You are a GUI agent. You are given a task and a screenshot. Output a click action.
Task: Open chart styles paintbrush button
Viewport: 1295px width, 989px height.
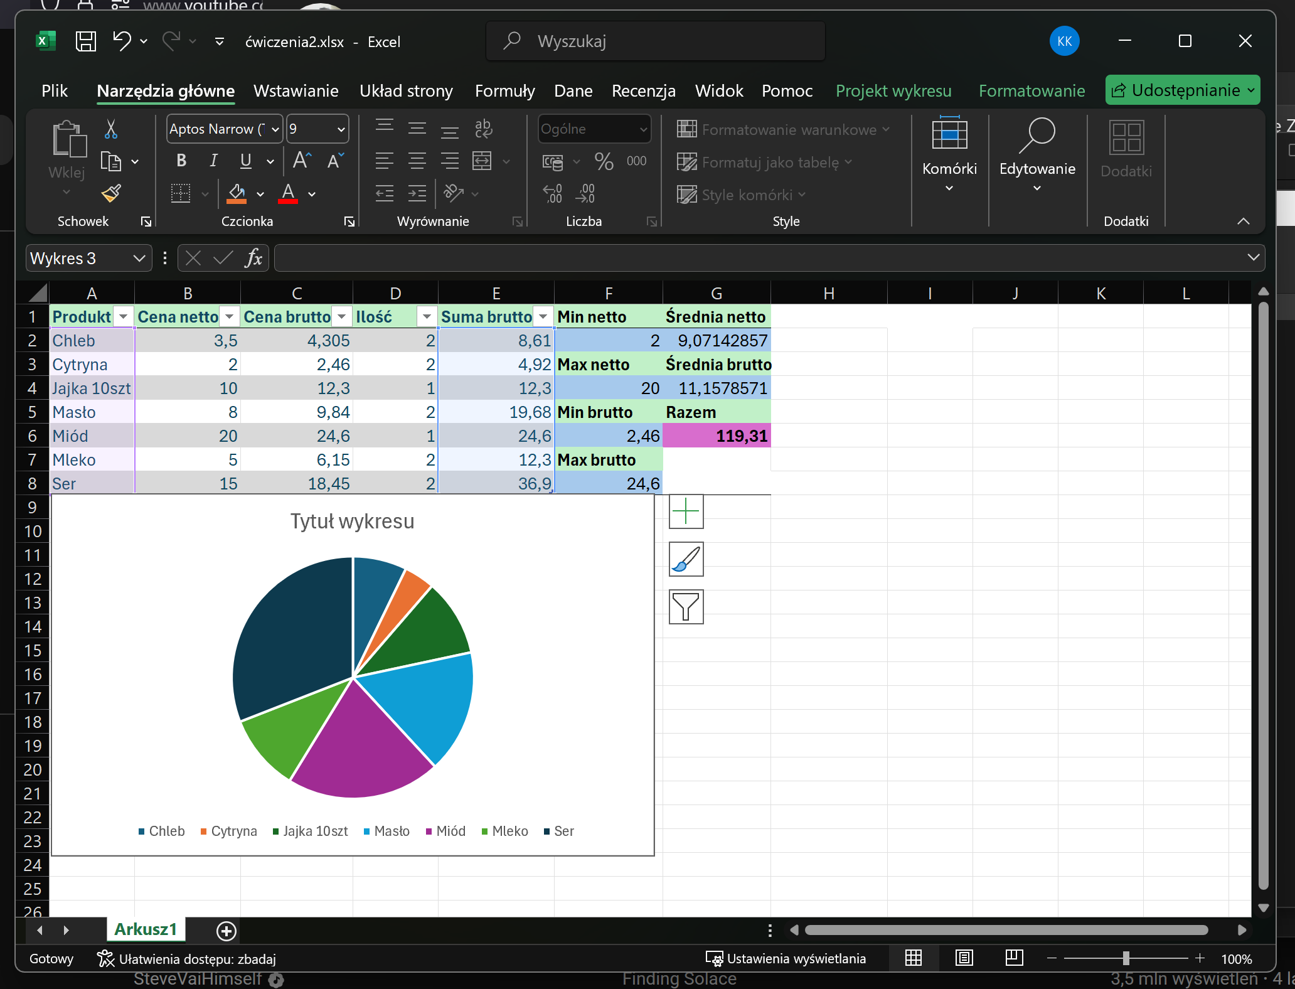[x=686, y=559]
